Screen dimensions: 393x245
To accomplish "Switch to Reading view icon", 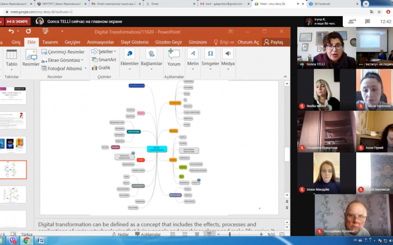I will [x=197, y=234].
